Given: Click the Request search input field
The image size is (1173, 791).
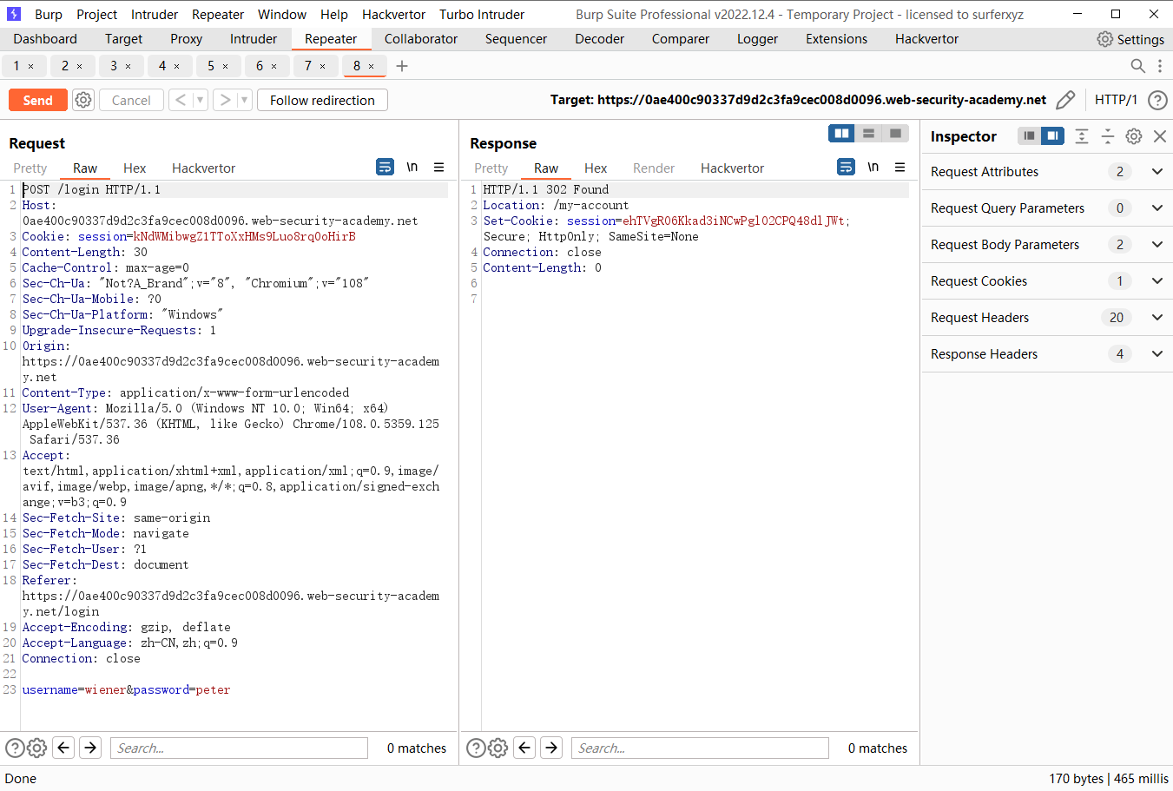Looking at the screenshot, I should point(239,748).
